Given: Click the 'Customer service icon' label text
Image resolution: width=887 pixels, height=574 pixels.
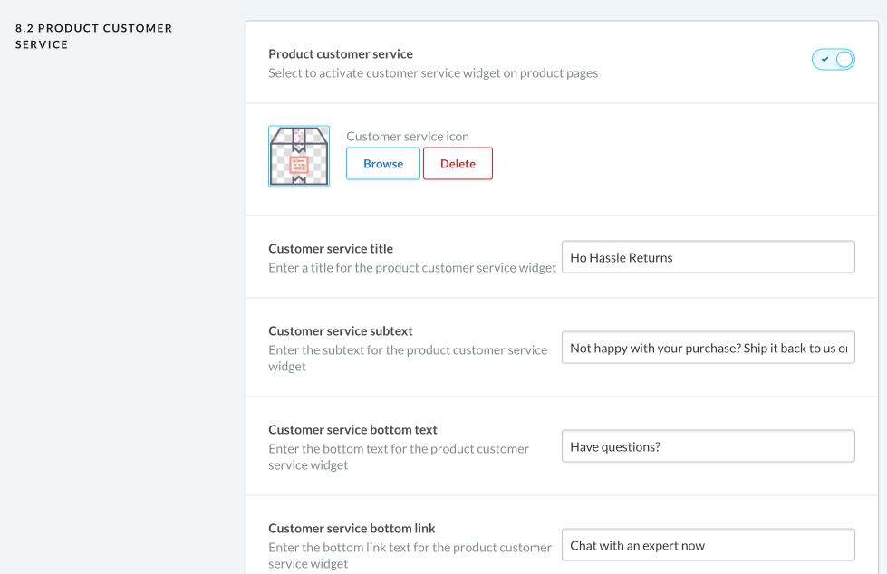Looking at the screenshot, I should click(408, 137).
